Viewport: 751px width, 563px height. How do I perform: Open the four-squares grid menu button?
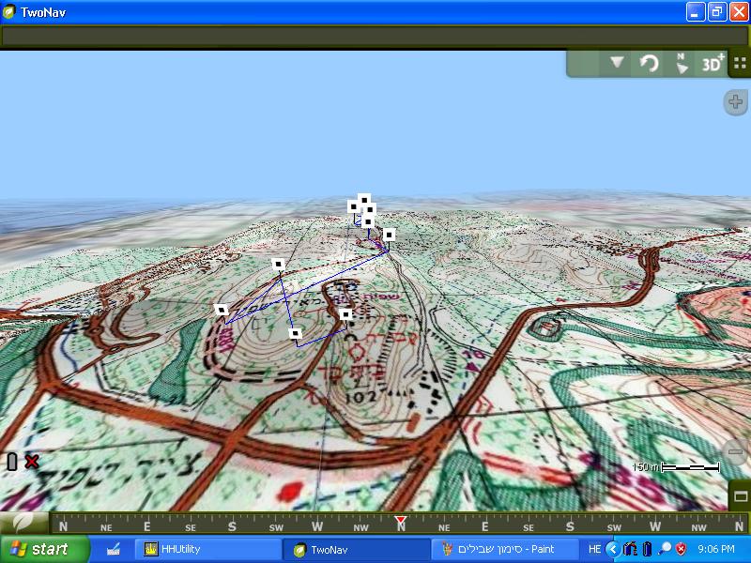tap(740, 64)
